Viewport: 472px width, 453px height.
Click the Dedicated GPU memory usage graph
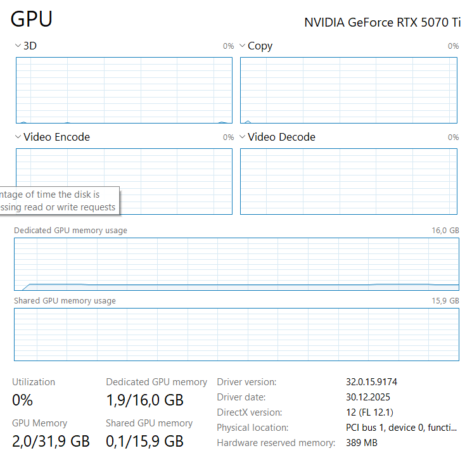(236, 264)
